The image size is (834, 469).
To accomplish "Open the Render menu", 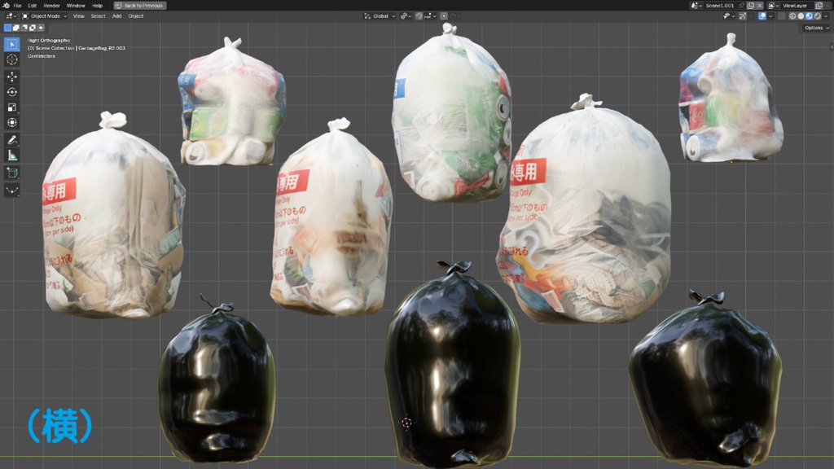I will [51, 6].
